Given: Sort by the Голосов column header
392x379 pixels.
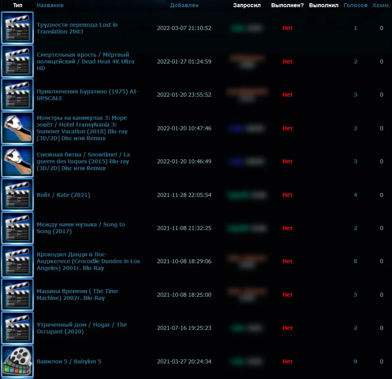Looking at the screenshot, I should pos(355,5).
